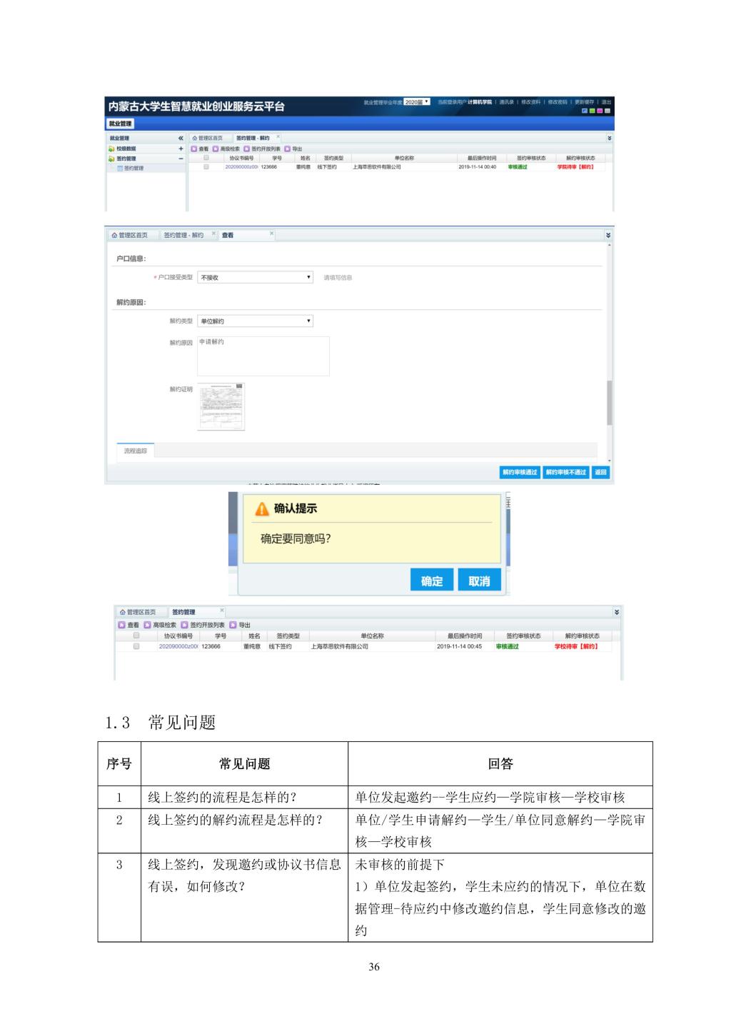Pick the green theme color swatch in header
Image resolution: width=731 pixels, height=1034 pixels.
(592, 111)
